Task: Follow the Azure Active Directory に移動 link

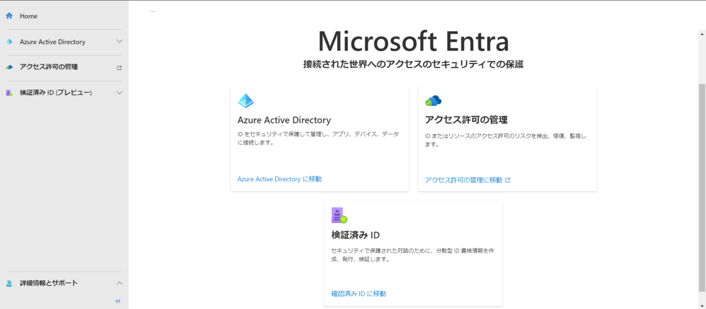Action: [x=279, y=179]
